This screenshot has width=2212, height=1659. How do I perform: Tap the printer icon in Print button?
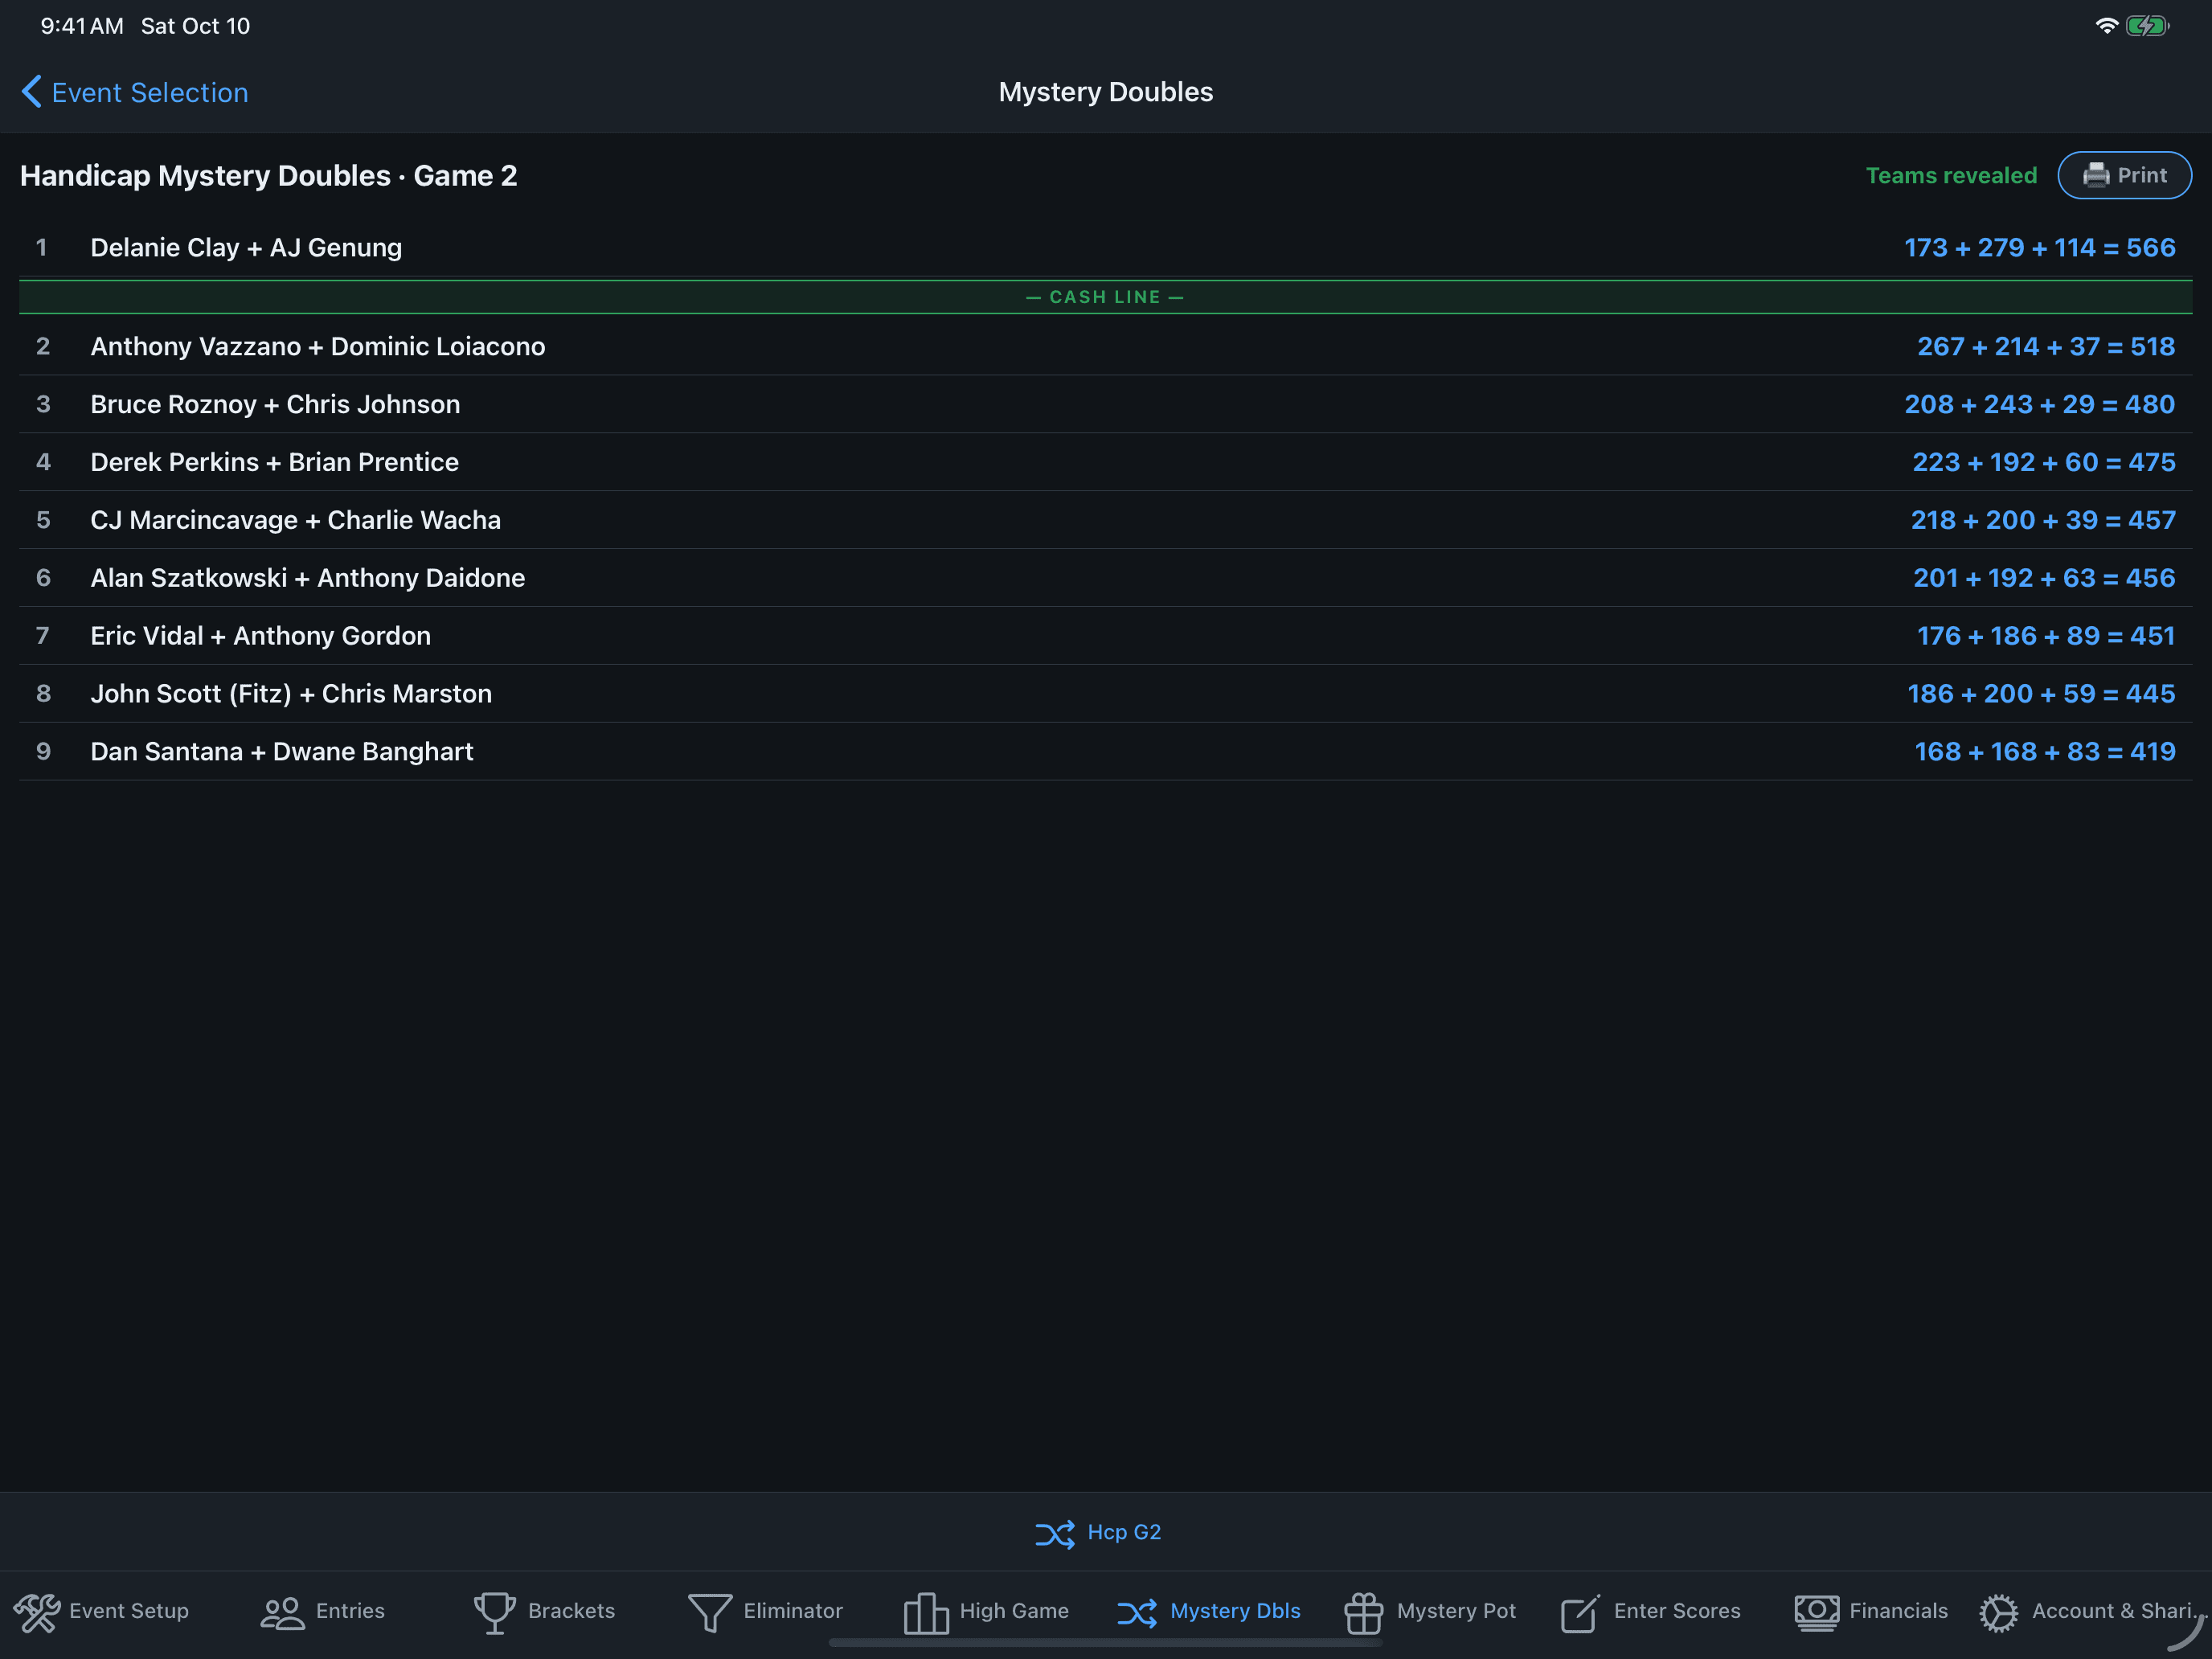point(2096,175)
